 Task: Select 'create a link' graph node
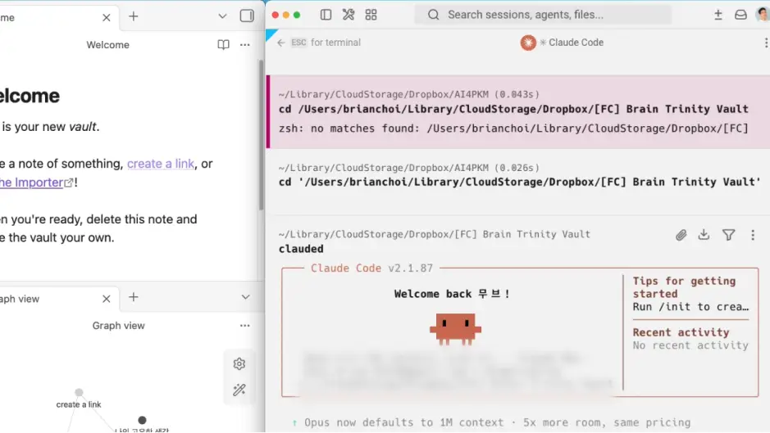coord(79,393)
